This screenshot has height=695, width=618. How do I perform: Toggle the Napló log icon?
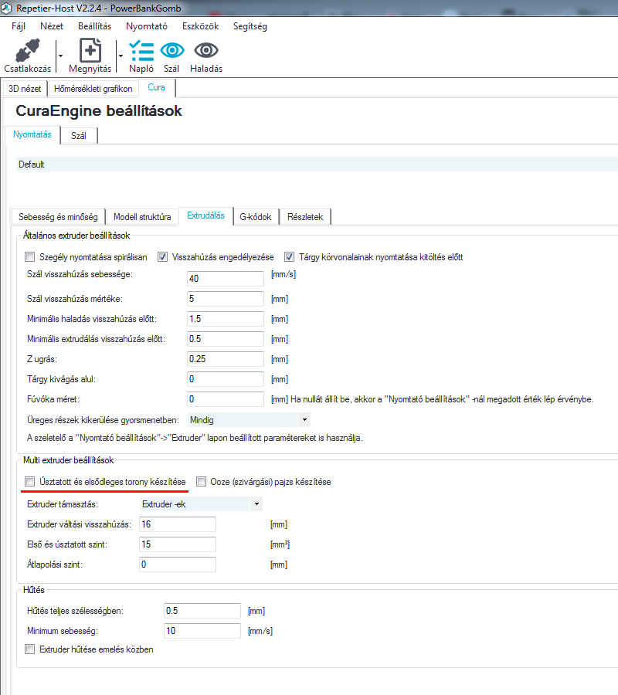pyautogui.click(x=141, y=50)
